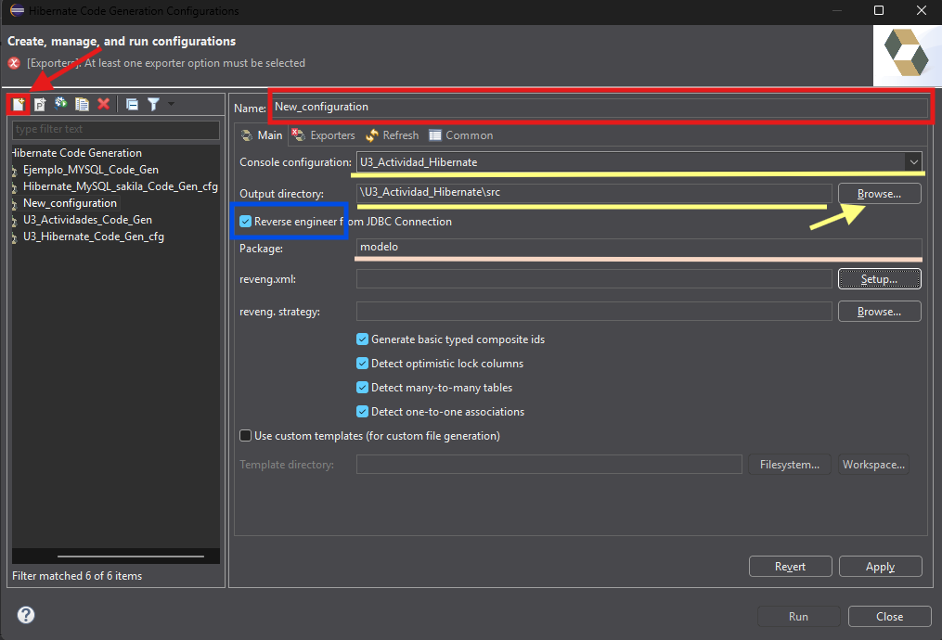Open the help question mark icon
The image size is (942, 640).
click(26, 615)
